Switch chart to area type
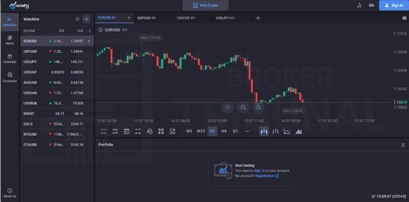The width and height of the screenshot is (409, 202). pyautogui.click(x=299, y=131)
